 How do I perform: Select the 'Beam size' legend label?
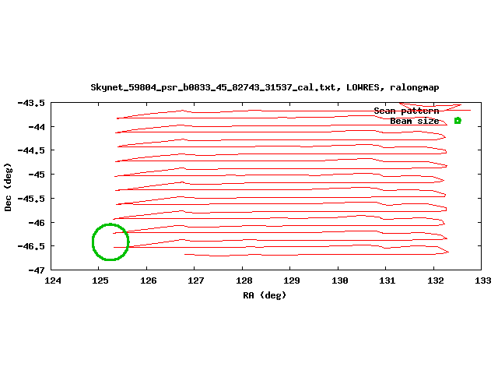415,121
